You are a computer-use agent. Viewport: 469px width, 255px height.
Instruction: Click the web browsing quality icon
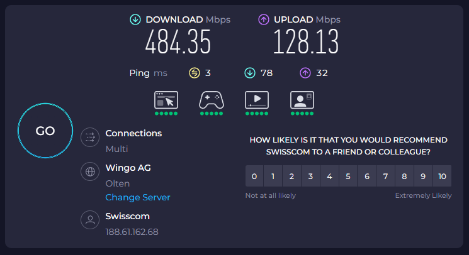[x=166, y=100]
